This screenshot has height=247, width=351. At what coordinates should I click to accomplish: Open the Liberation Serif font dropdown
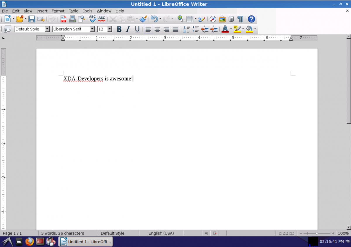coord(92,29)
